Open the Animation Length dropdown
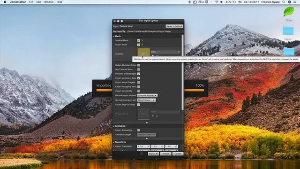300x169 pixels. tap(146, 135)
